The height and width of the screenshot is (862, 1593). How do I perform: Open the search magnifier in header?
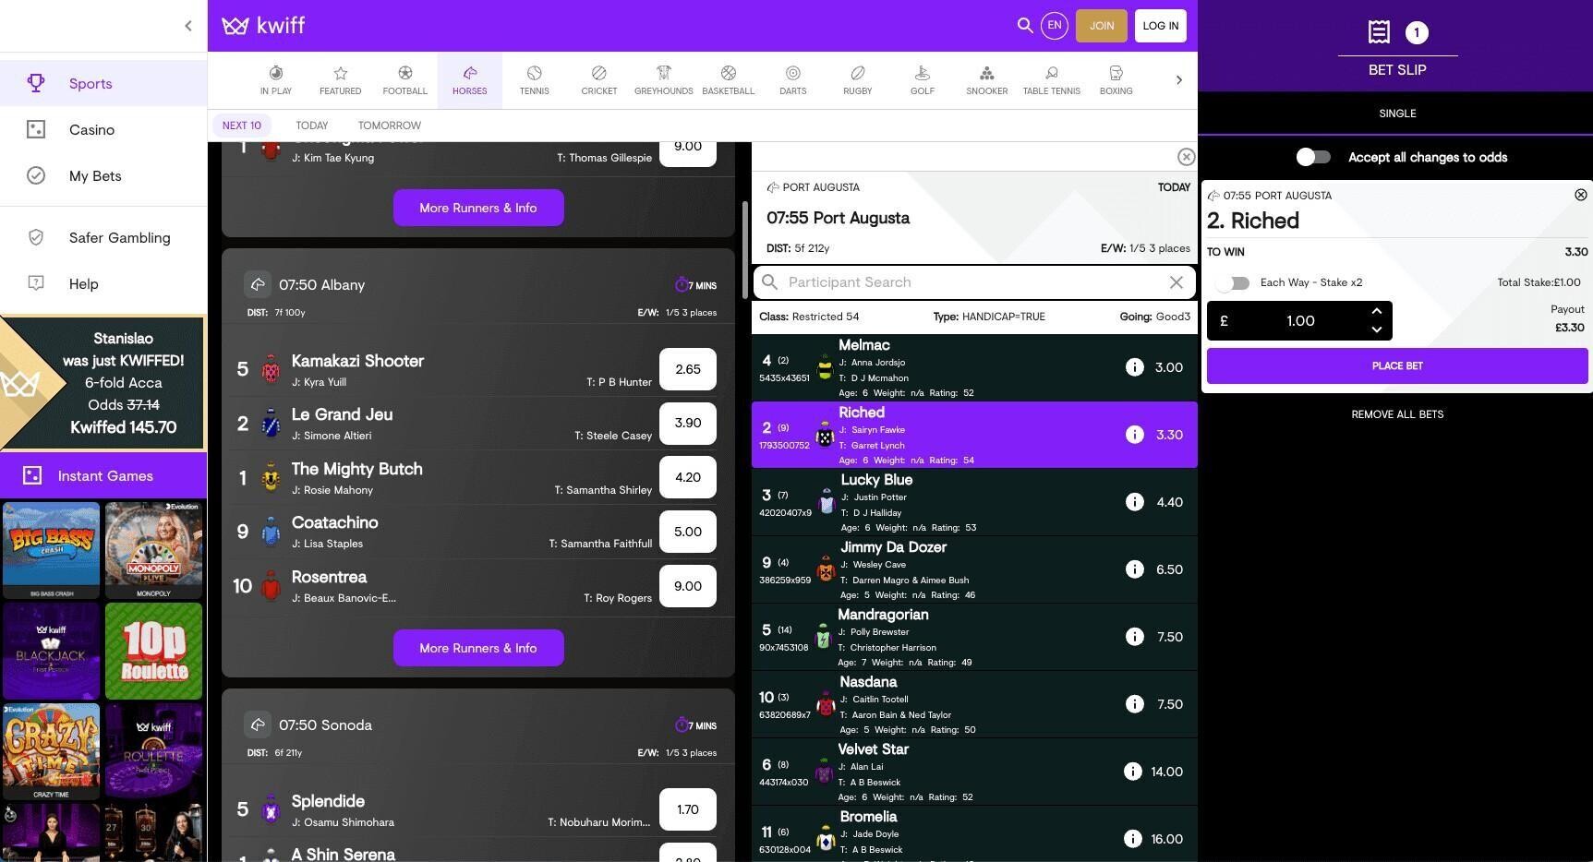point(1024,26)
